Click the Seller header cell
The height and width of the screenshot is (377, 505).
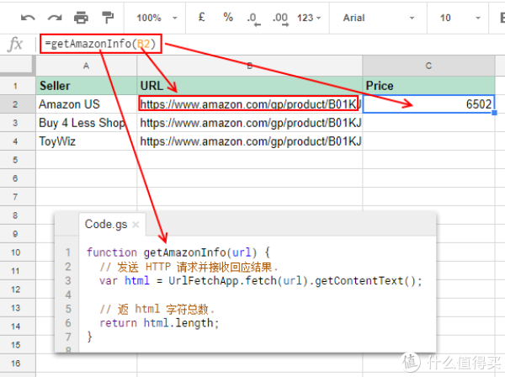(87, 86)
